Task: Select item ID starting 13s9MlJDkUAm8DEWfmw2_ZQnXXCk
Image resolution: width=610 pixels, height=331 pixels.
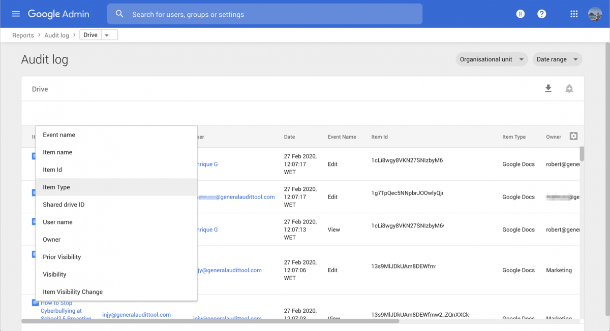Action: click(x=421, y=315)
